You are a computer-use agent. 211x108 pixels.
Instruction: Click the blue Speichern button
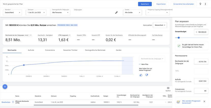pyautogui.click(x=145, y=4)
